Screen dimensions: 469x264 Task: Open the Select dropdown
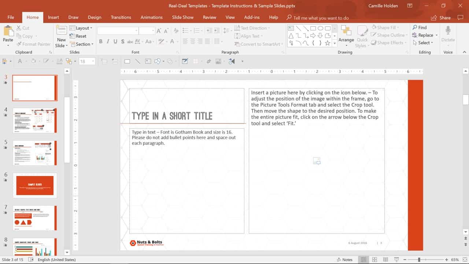coord(422,43)
